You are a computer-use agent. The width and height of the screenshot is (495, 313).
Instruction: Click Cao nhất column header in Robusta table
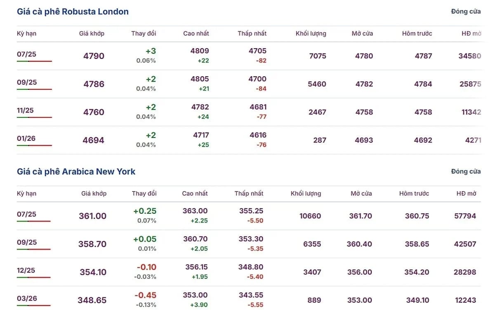click(196, 33)
